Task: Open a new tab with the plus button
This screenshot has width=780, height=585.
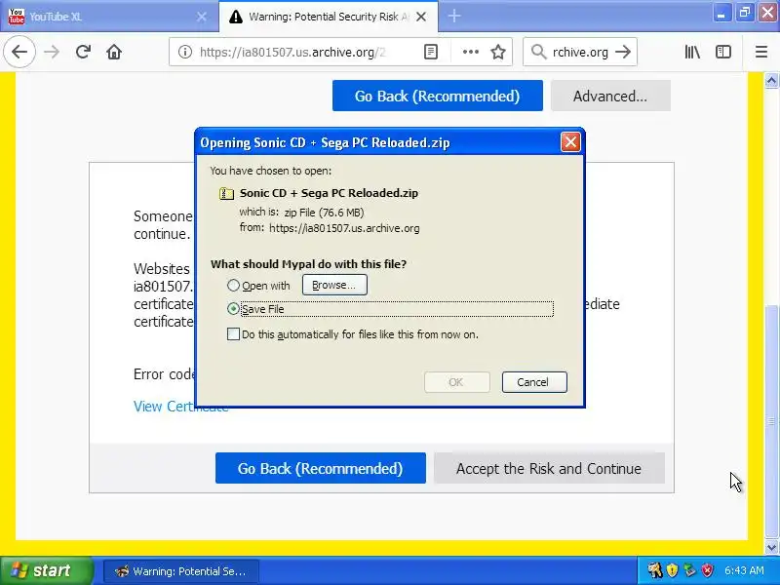Action: coord(453,17)
